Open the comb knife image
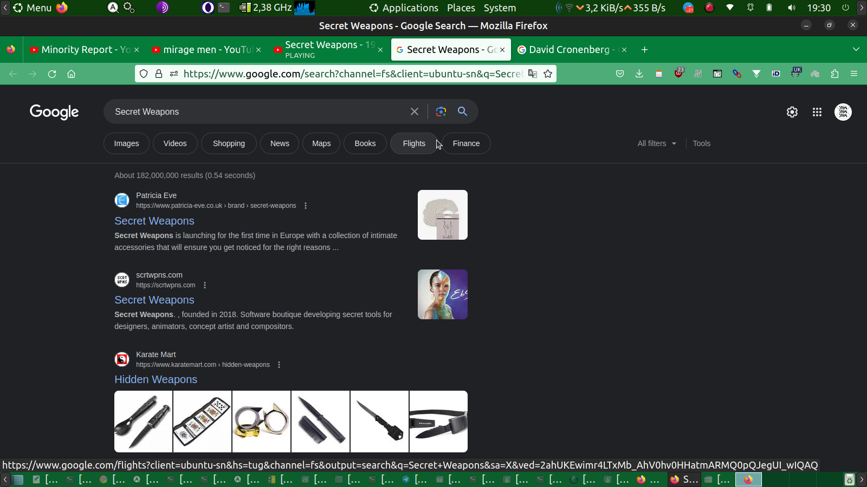This screenshot has height=487, width=867. coord(320,422)
